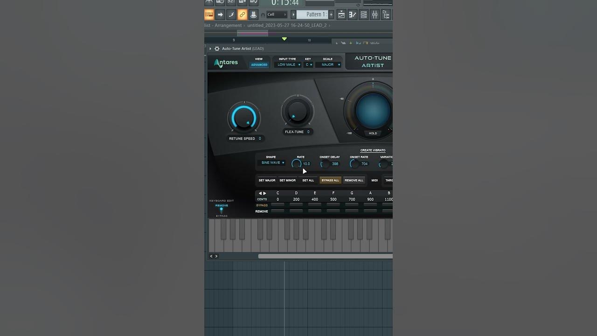Click the hat-shaped toolbar icon

coord(253,14)
